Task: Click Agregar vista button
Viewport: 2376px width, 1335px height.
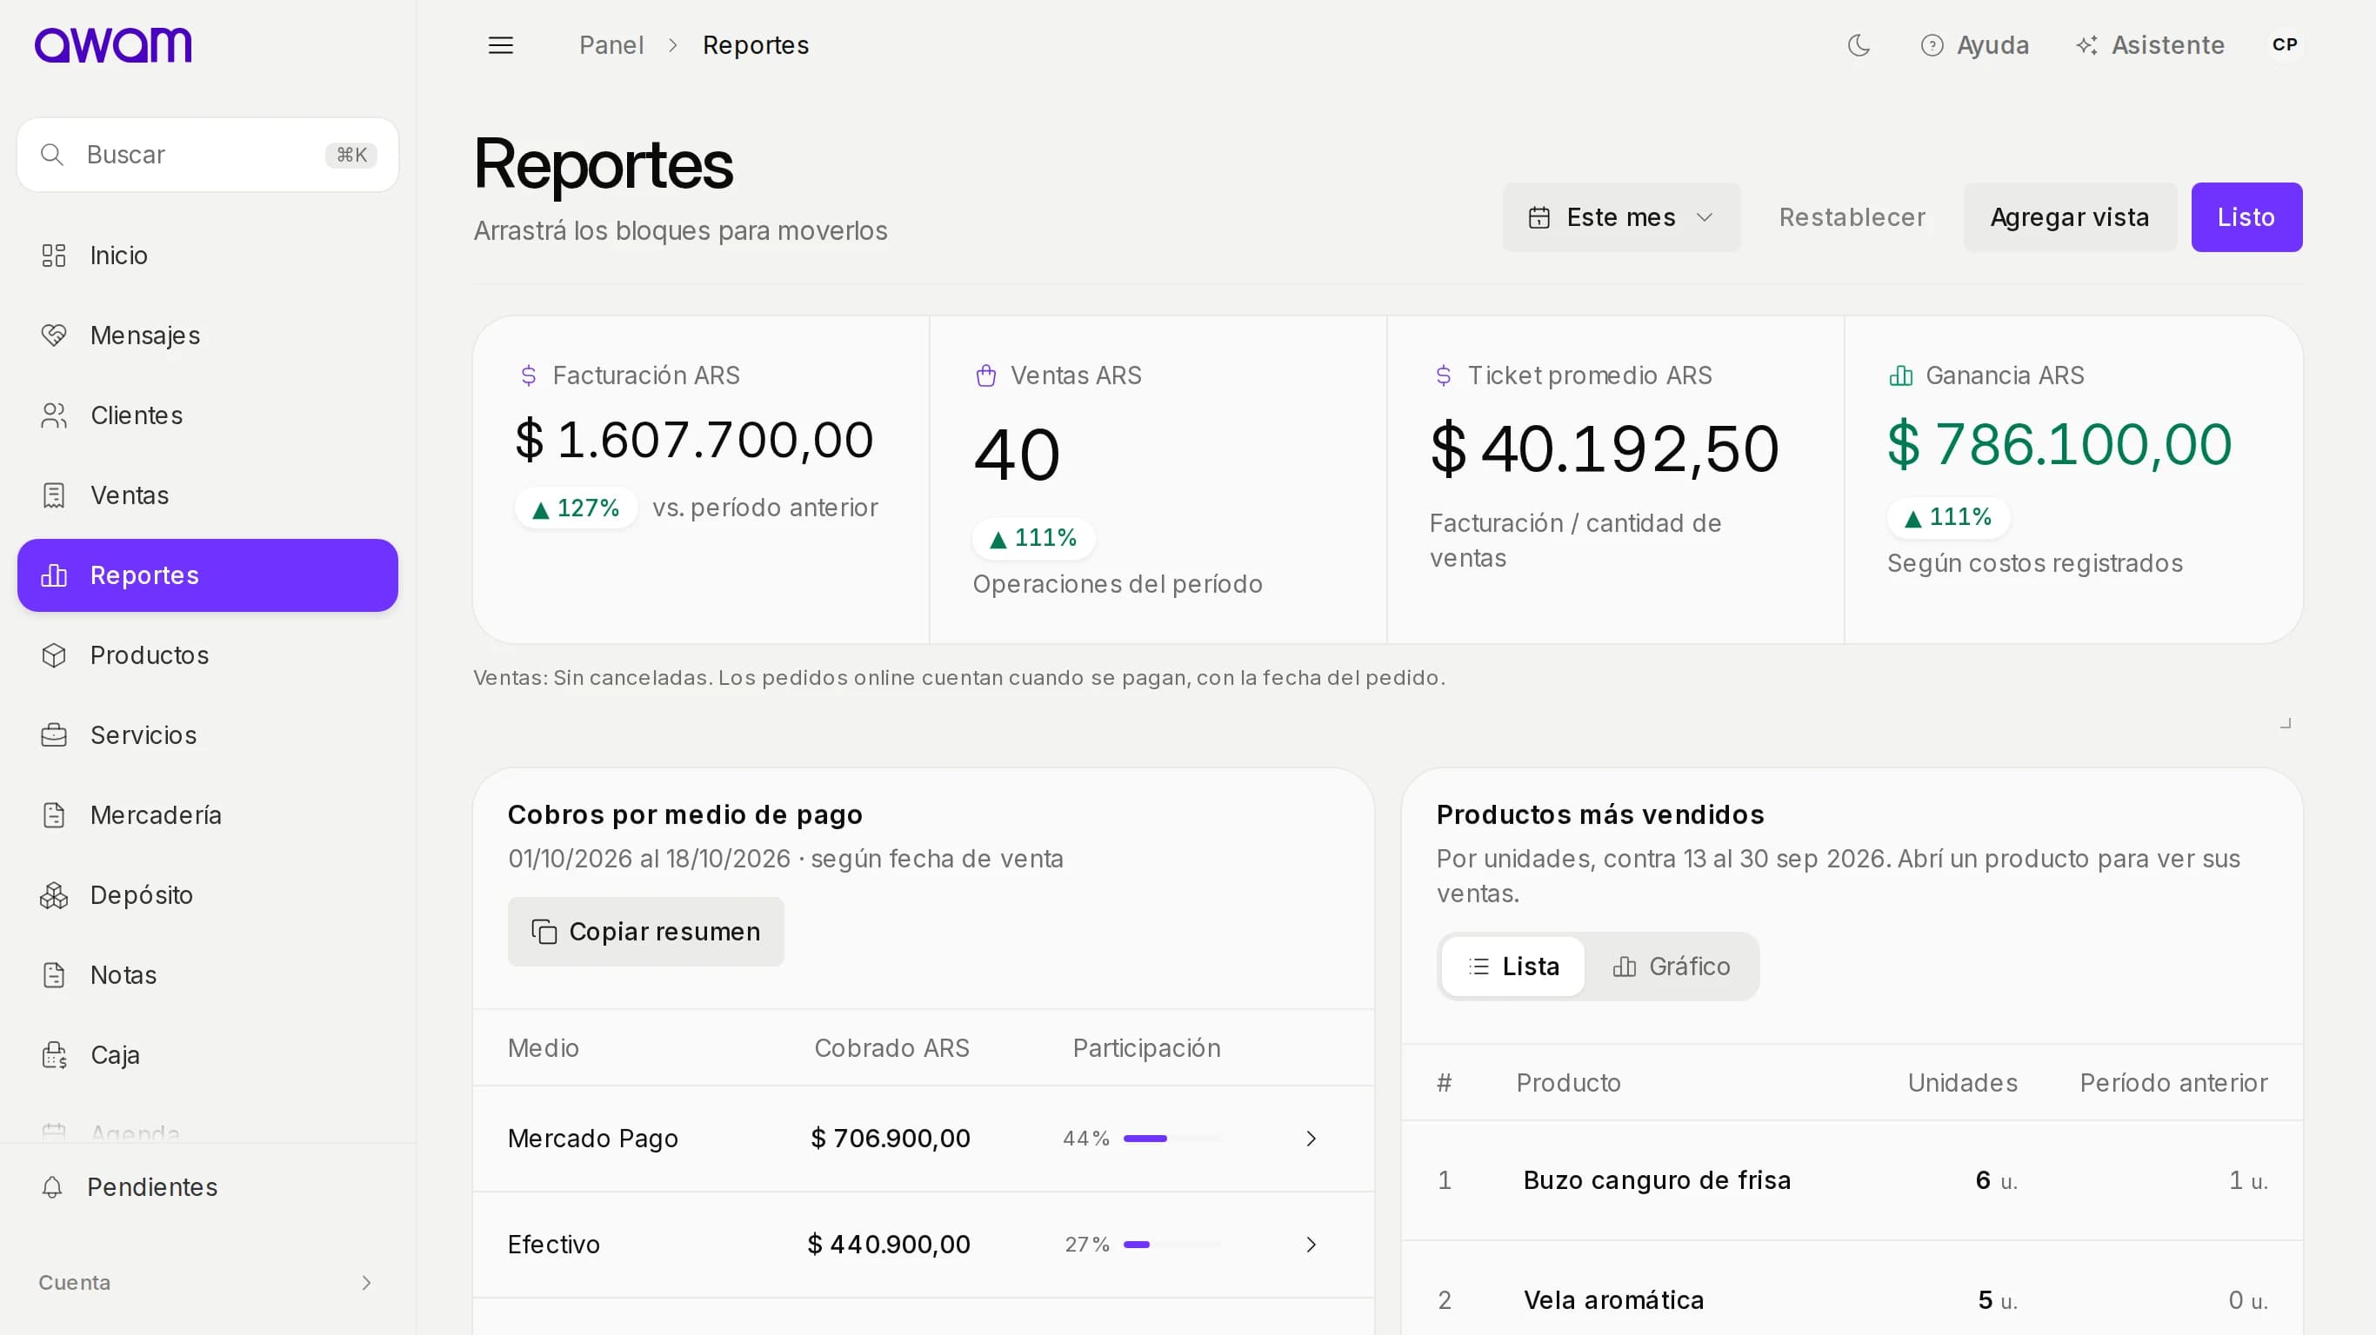Action: click(x=2069, y=217)
